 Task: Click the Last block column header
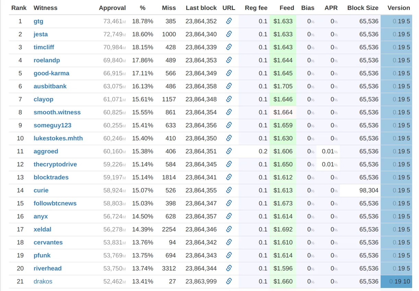point(201,8)
